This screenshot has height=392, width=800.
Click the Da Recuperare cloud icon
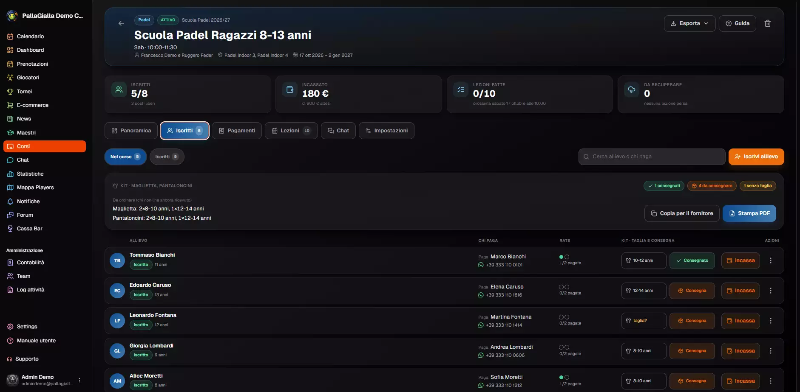632,90
